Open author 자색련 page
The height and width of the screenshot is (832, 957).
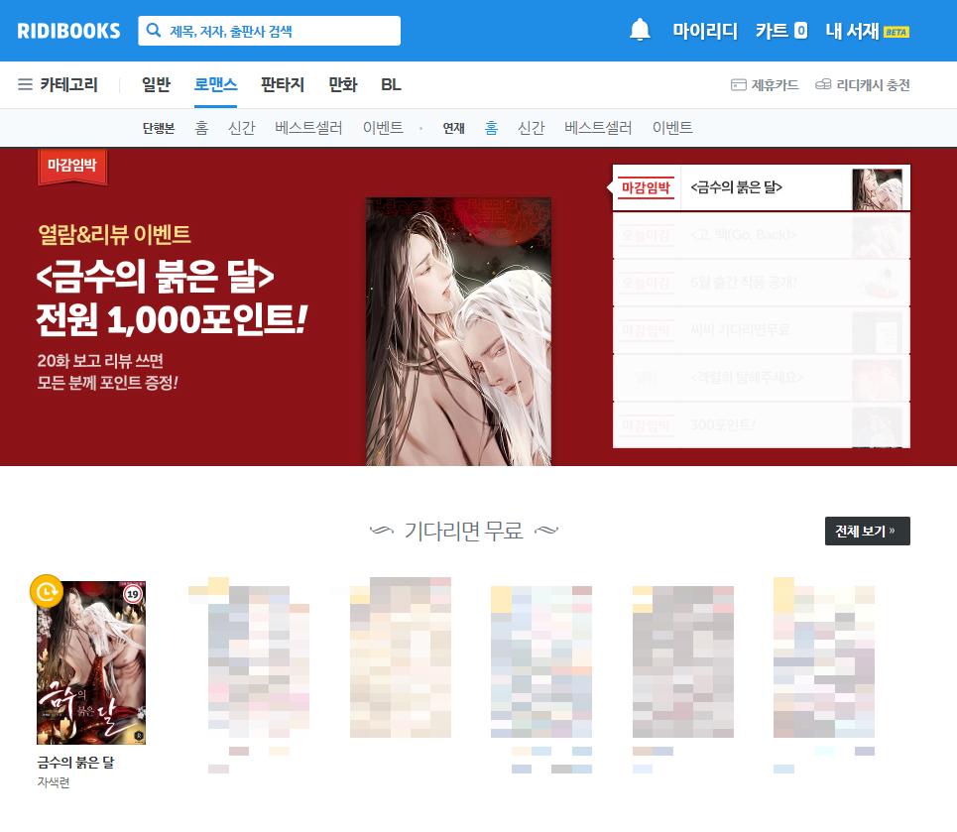54,782
